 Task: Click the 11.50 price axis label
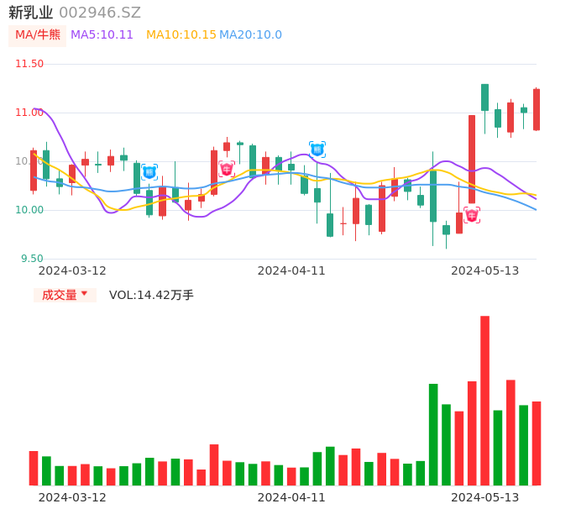click(29, 64)
